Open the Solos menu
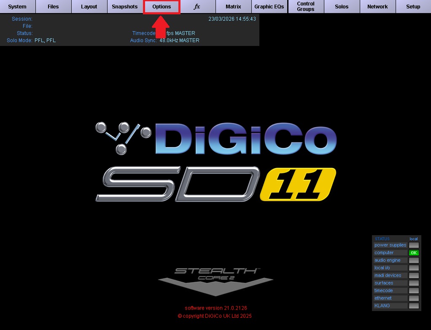The height and width of the screenshot is (330, 431). click(342, 7)
